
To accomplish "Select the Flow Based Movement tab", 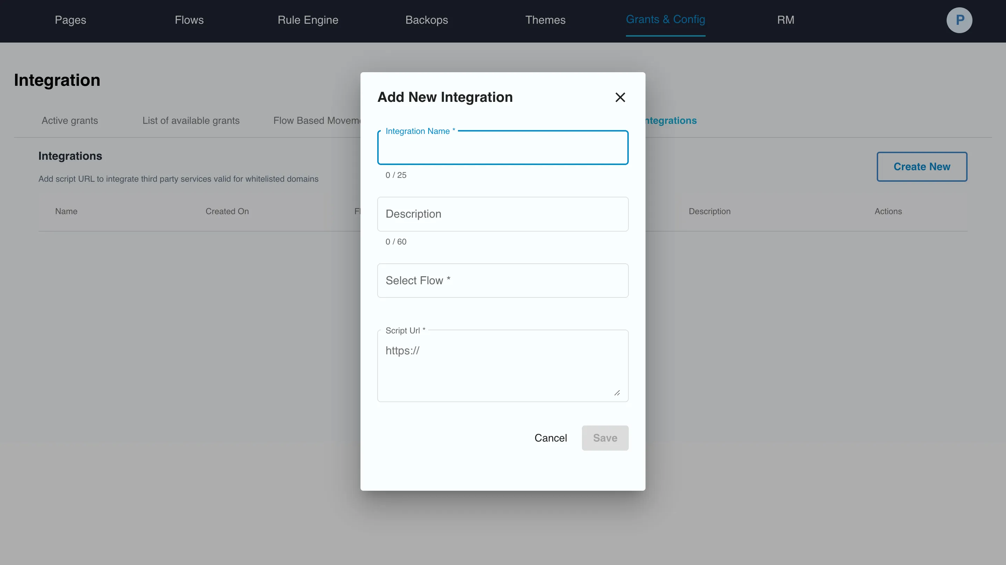I will pos(317,120).
